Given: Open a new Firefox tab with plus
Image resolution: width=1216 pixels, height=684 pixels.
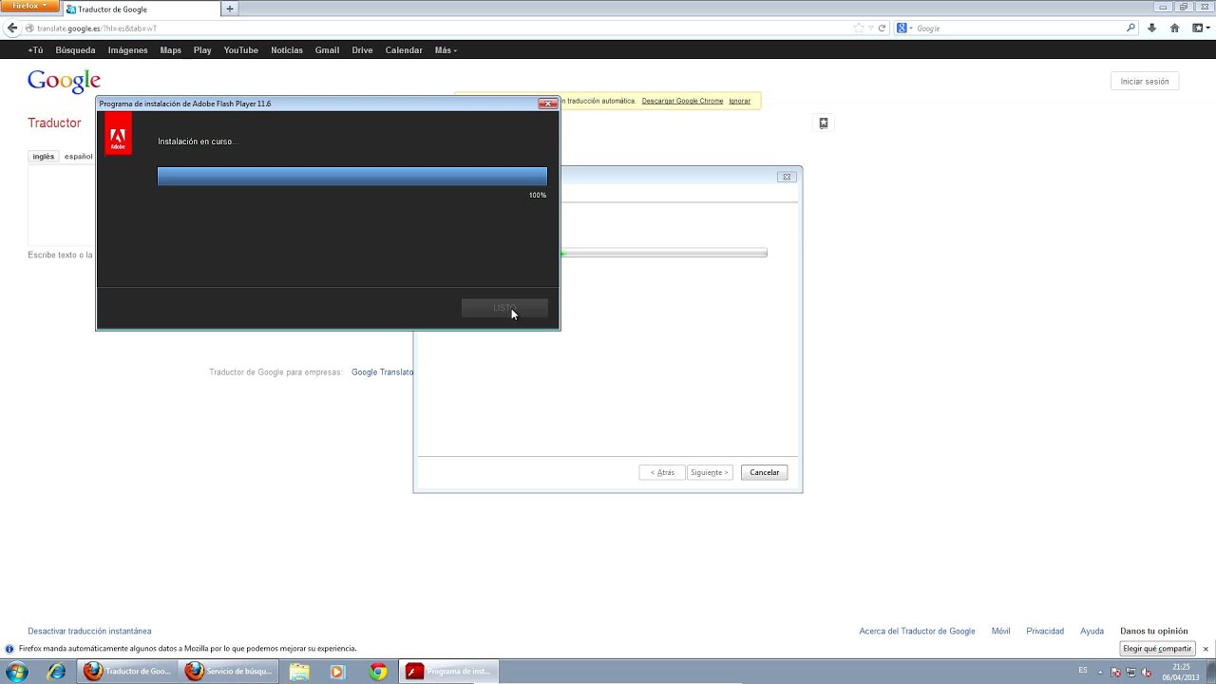Looking at the screenshot, I should click(x=229, y=9).
